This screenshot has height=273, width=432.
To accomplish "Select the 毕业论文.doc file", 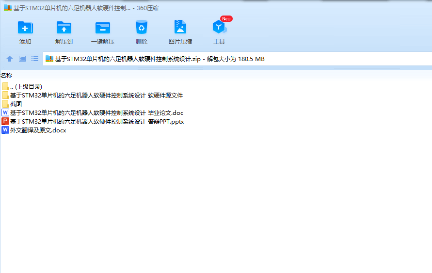I will [92, 112].
